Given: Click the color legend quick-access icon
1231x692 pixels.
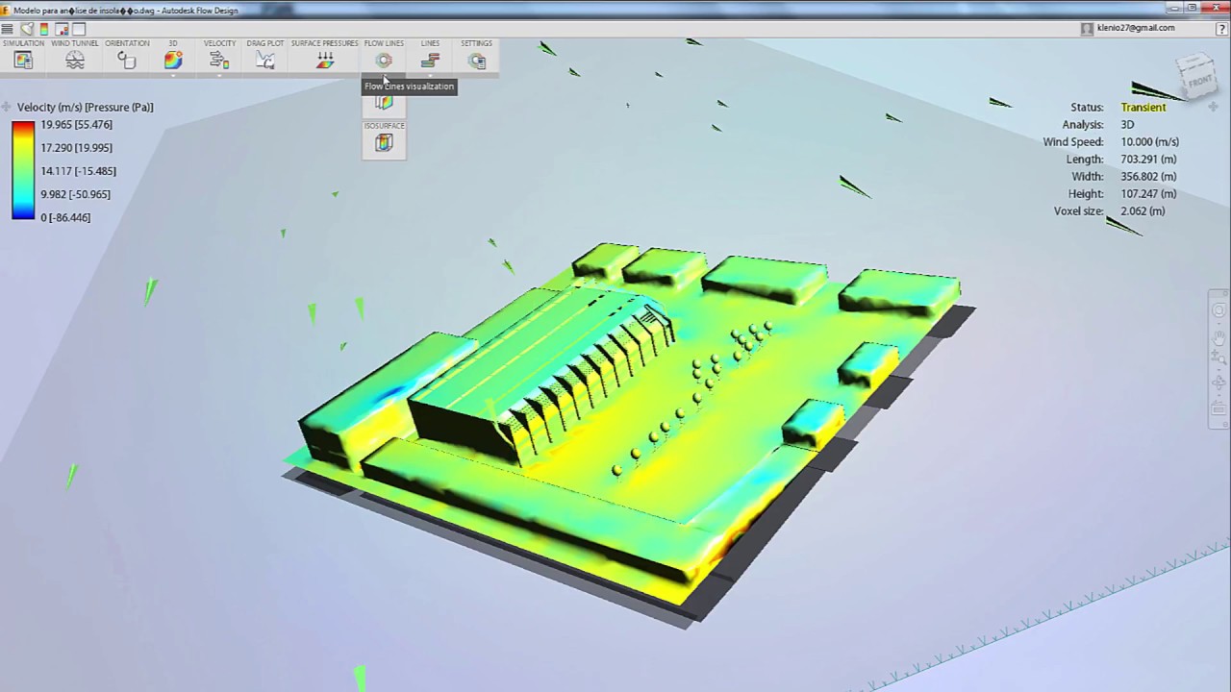Looking at the screenshot, I should (44, 29).
